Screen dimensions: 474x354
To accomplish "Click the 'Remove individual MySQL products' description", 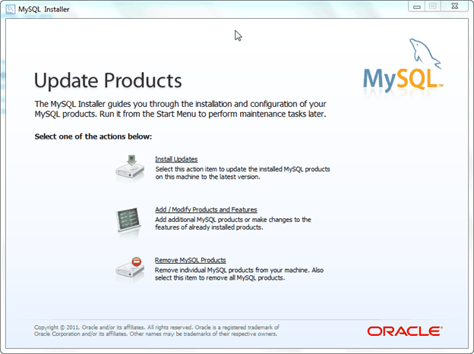I will [239, 274].
